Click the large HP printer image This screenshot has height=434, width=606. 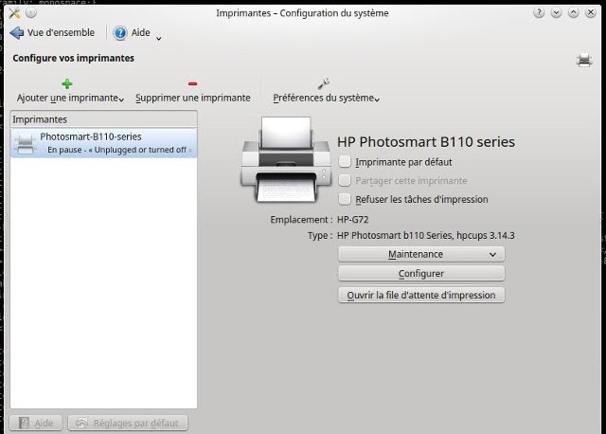click(x=286, y=159)
